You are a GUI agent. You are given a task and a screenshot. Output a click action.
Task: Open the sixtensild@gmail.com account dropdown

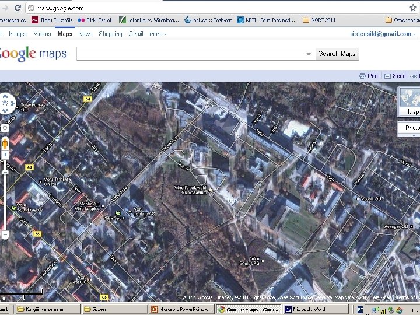point(383,34)
